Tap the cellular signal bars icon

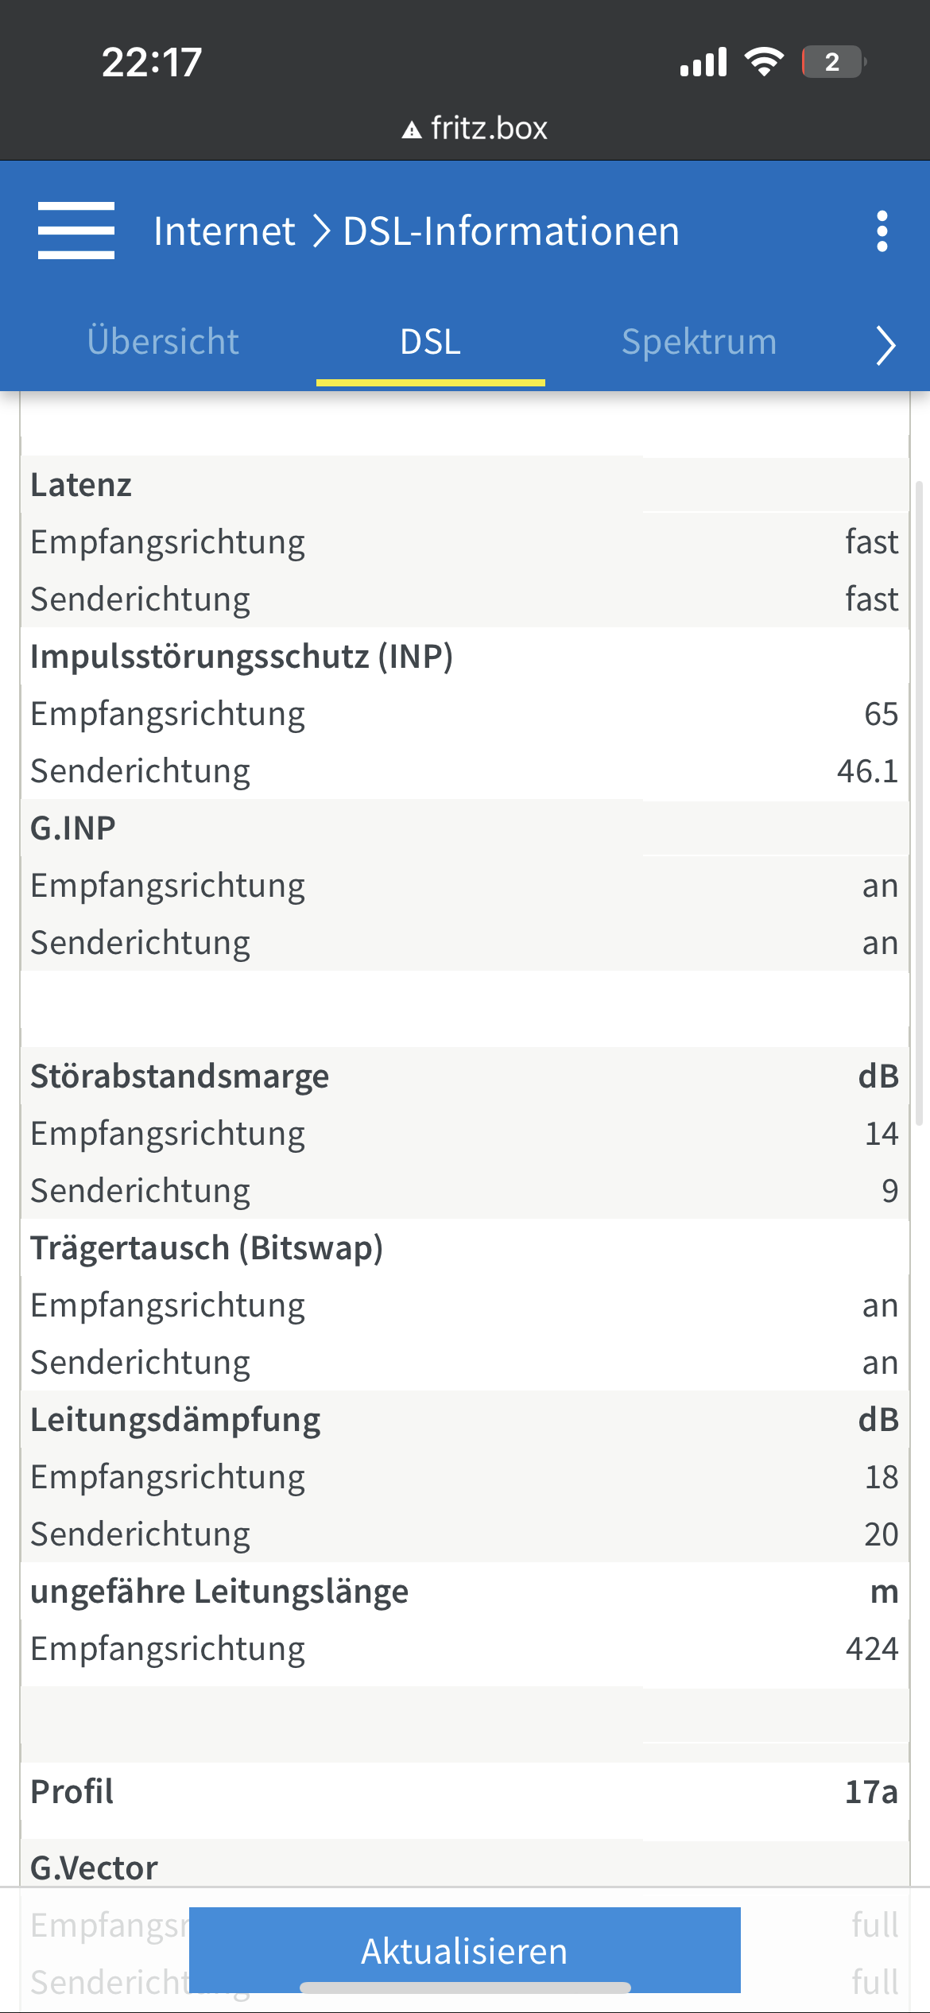[703, 62]
